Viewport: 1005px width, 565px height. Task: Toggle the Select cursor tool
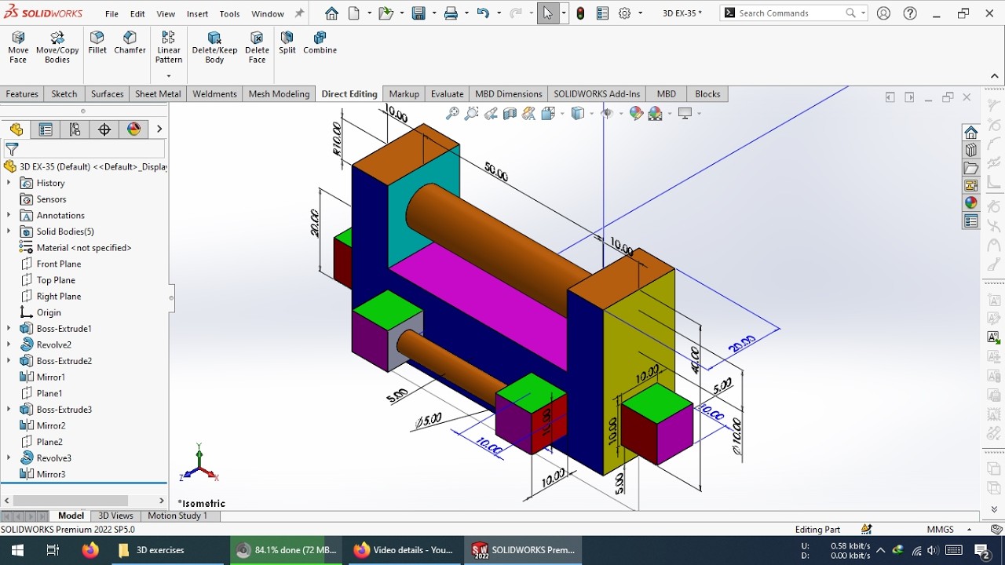tap(547, 13)
